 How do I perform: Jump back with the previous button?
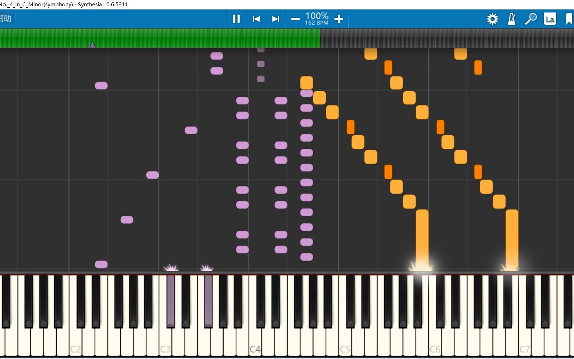(x=256, y=19)
